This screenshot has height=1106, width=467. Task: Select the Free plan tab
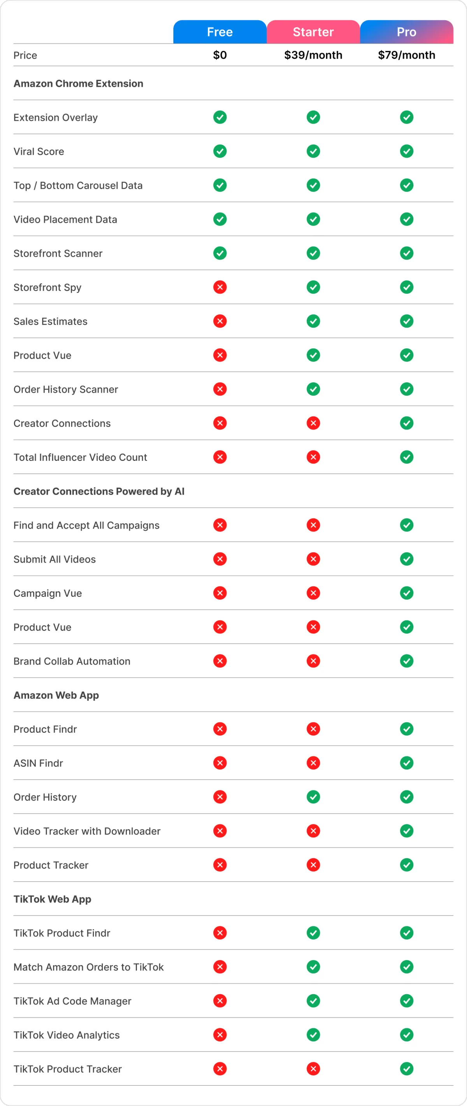[x=219, y=32]
